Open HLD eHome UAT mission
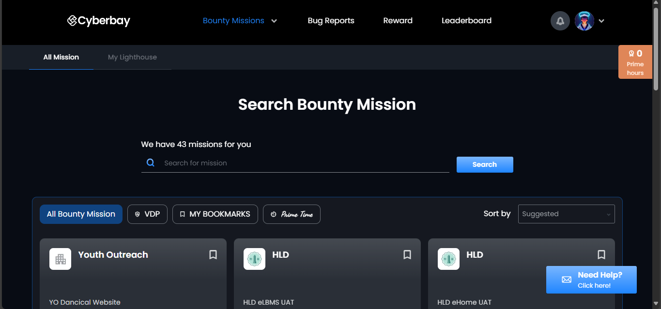The image size is (661, 309). pyautogui.click(x=464, y=302)
